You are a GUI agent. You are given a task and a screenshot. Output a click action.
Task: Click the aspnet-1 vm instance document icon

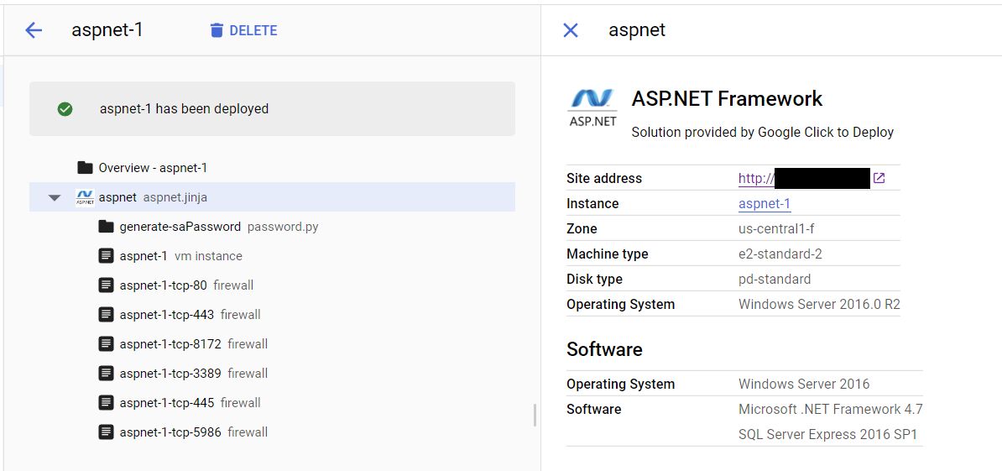click(x=106, y=256)
